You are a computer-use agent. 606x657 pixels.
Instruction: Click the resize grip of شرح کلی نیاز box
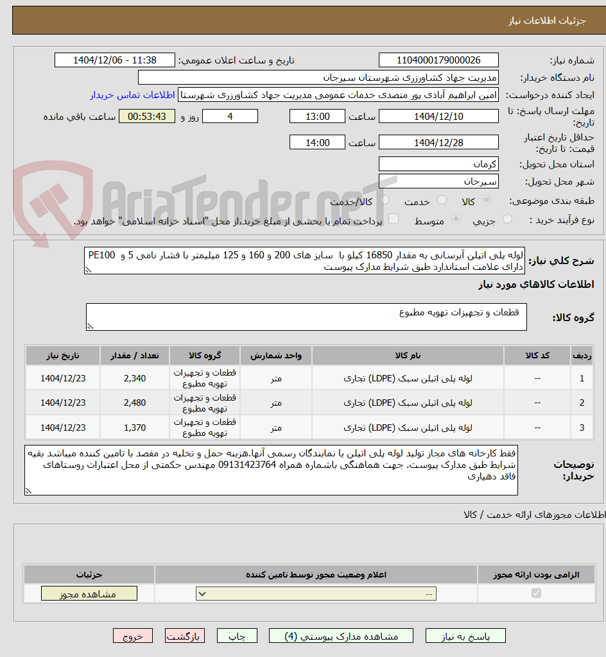point(88,270)
